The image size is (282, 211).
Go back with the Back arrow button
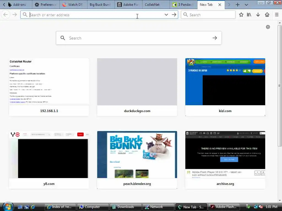[6, 15]
